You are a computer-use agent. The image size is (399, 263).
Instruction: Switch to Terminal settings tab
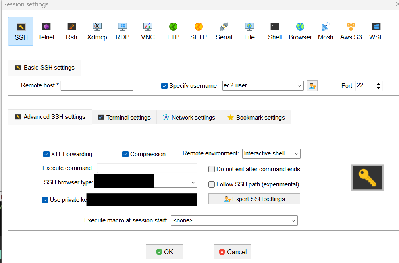(x=124, y=118)
